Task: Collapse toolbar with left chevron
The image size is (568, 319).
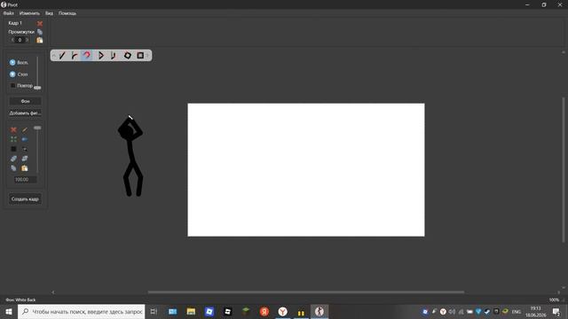Action: [x=53, y=55]
